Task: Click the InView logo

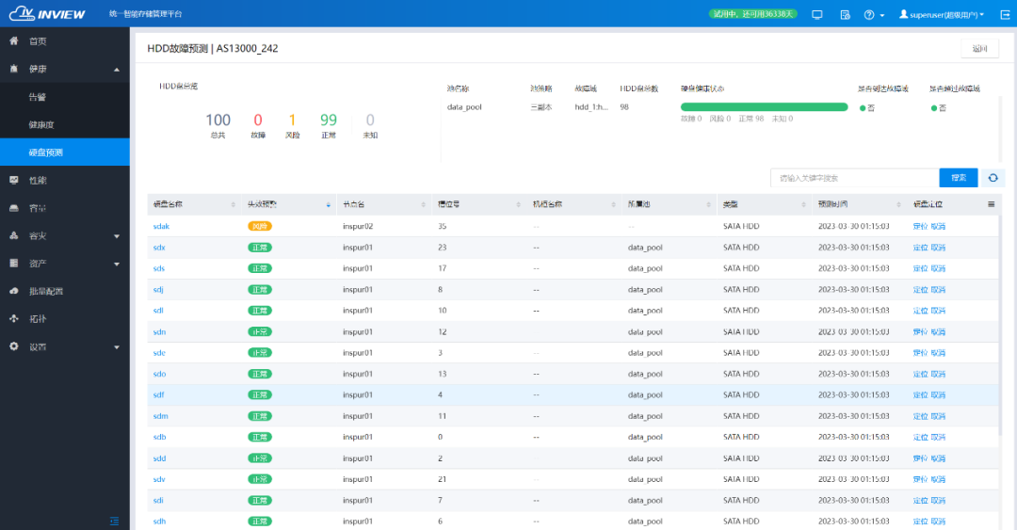Action: coord(47,13)
